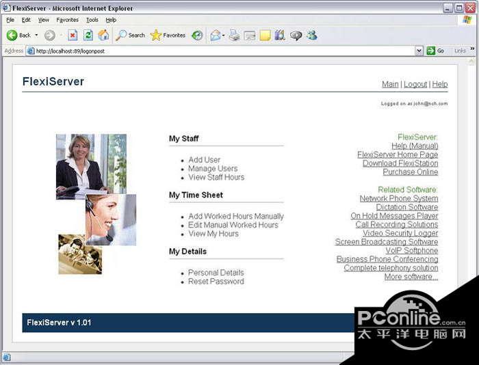Go to the Home page icon

tap(103, 36)
